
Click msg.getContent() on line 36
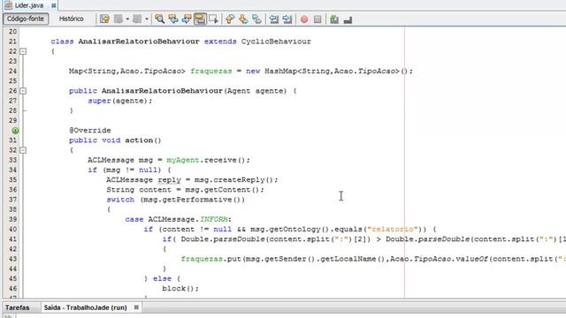coord(223,190)
